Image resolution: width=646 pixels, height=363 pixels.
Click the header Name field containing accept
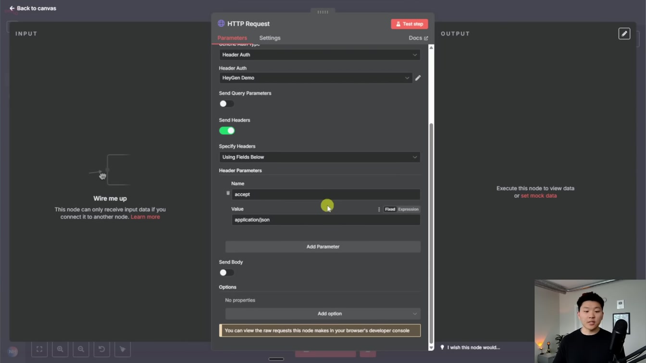326,194
